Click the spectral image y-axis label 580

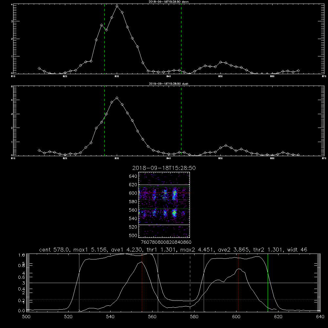pos(133,201)
